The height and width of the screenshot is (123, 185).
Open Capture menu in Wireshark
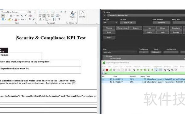128,66
